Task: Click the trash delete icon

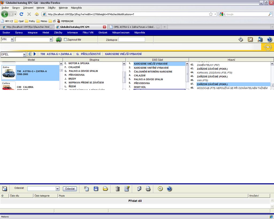Action: tap(117, 189)
